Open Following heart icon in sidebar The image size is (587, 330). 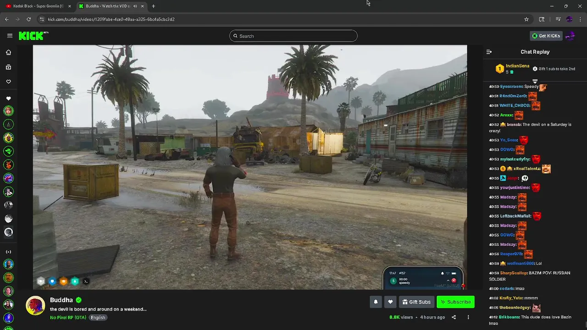tap(8, 82)
